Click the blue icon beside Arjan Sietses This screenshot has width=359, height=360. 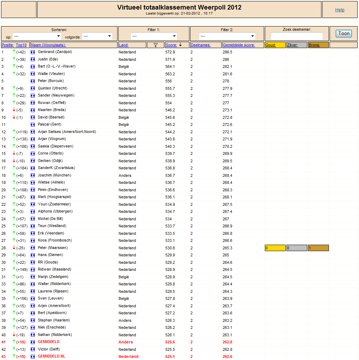[x=33, y=132]
